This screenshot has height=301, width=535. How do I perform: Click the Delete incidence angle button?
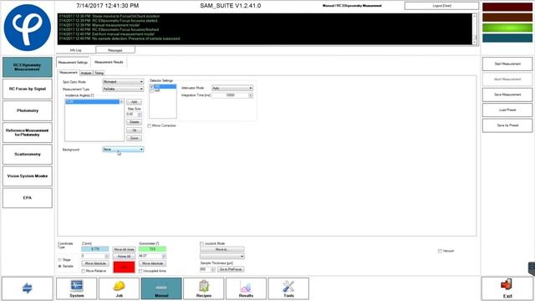click(134, 122)
